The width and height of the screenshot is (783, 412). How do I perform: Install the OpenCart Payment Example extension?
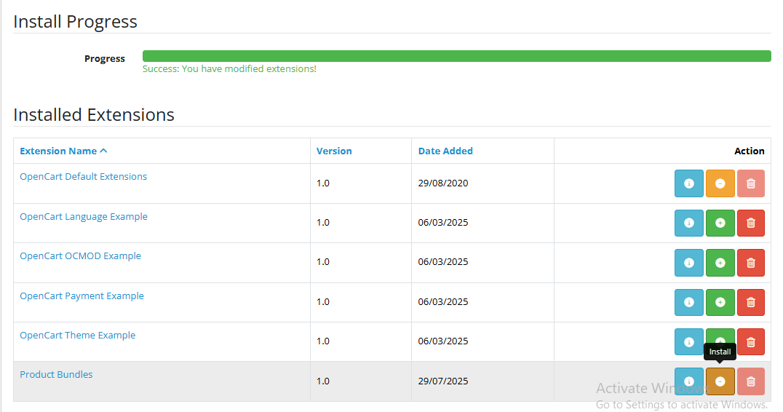(x=720, y=302)
